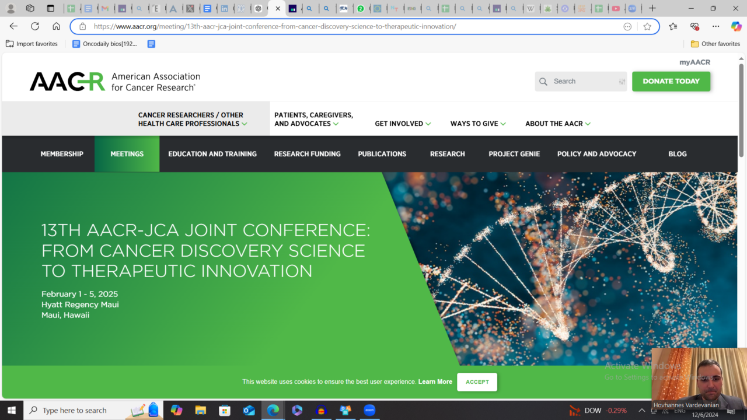Open Other favorites folder

click(x=715, y=44)
